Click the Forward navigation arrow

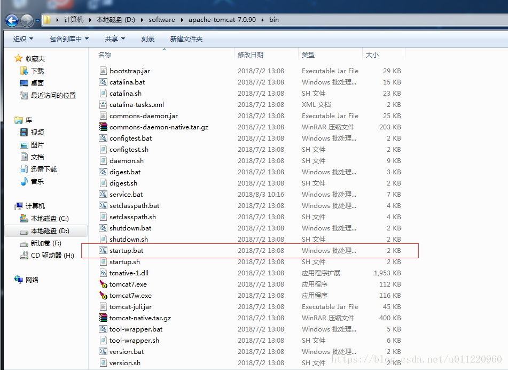pos(27,21)
